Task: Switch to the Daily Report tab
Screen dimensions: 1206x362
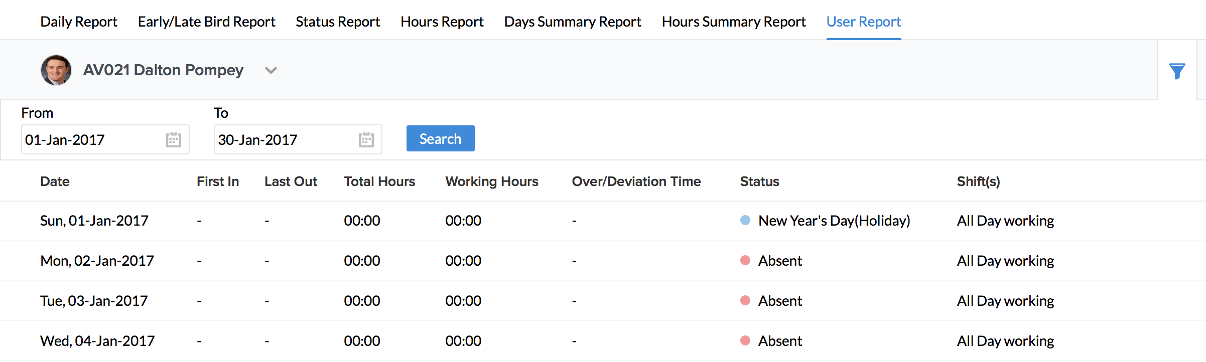Action: 79,22
